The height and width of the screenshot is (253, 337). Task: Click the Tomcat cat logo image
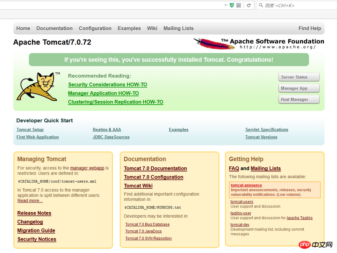pyautogui.click(x=38, y=87)
